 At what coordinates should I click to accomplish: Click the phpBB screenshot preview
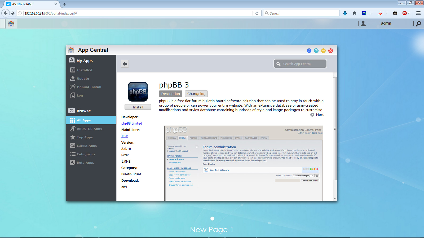pos(244,163)
